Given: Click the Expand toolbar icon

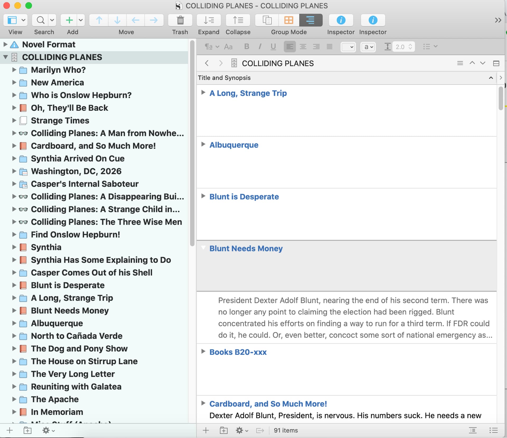Looking at the screenshot, I should (x=209, y=20).
